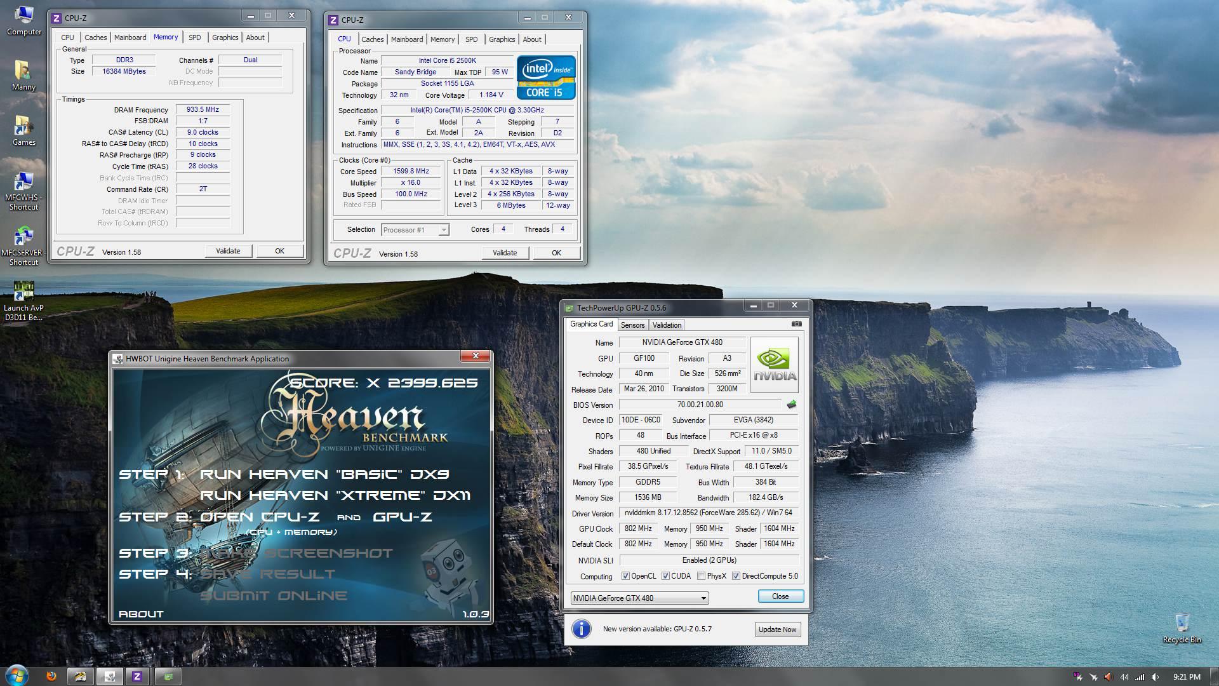
Task: Select the HWBOT Heaven taskbar button
Action: tap(109, 676)
